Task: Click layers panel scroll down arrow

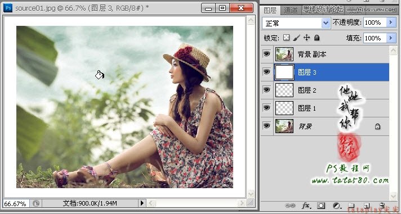Action: (x=394, y=196)
